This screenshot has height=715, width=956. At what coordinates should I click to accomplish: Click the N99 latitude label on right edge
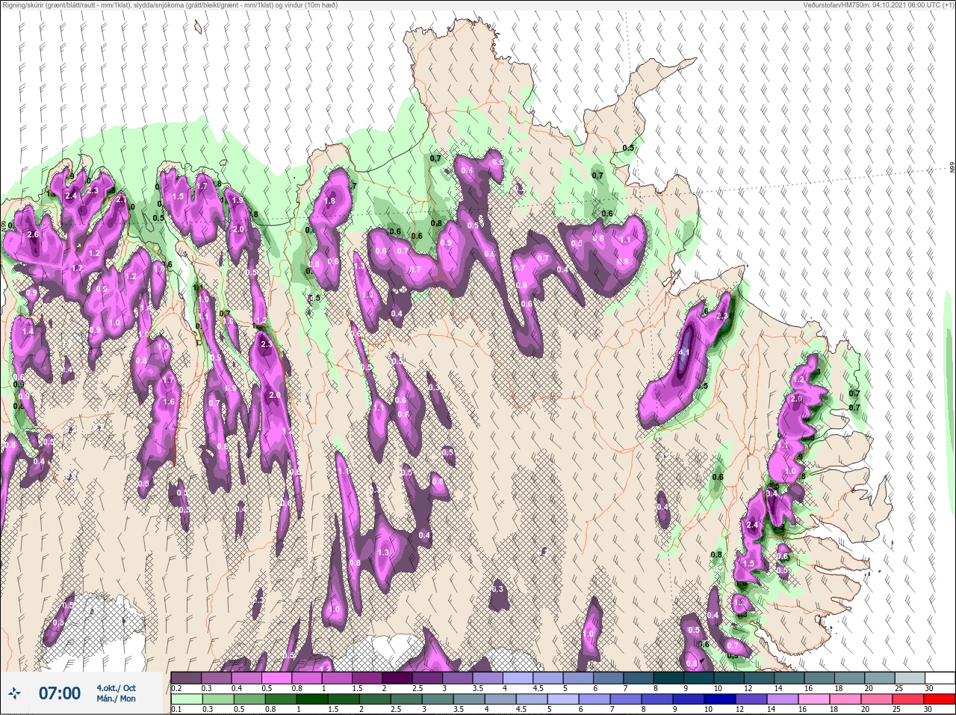pyautogui.click(x=952, y=169)
